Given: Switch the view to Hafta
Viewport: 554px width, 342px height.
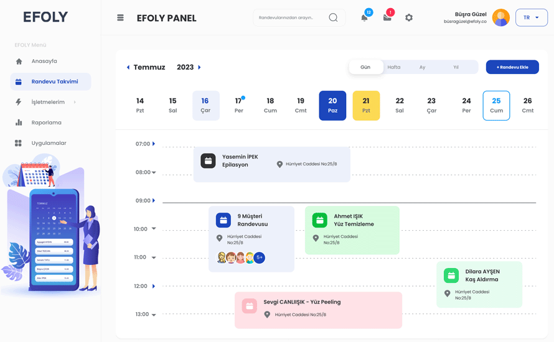Looking at the screenshot, I should (394, 67).
